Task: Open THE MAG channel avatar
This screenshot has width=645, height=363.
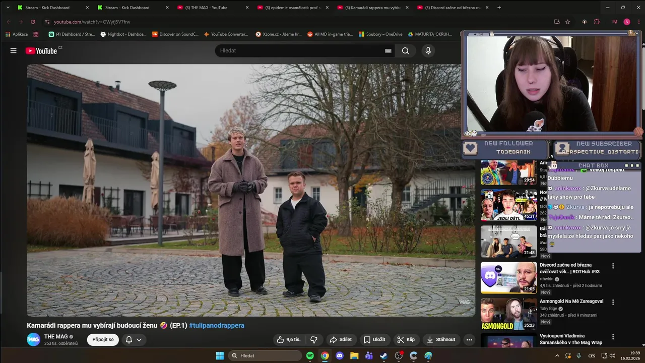Action: pyautogui.click(x=33, y=340)
